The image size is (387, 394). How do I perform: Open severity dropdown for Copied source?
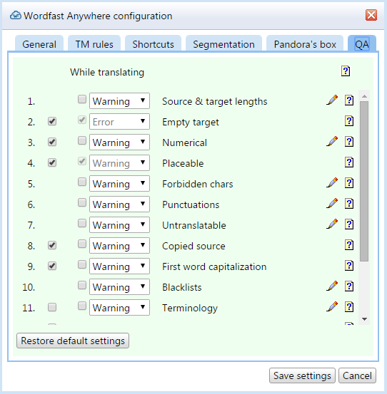coord(120,245)
